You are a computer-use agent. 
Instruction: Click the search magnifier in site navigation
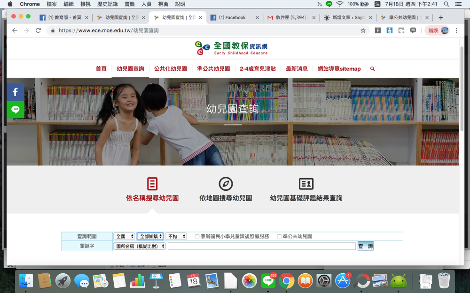(372, 69)
